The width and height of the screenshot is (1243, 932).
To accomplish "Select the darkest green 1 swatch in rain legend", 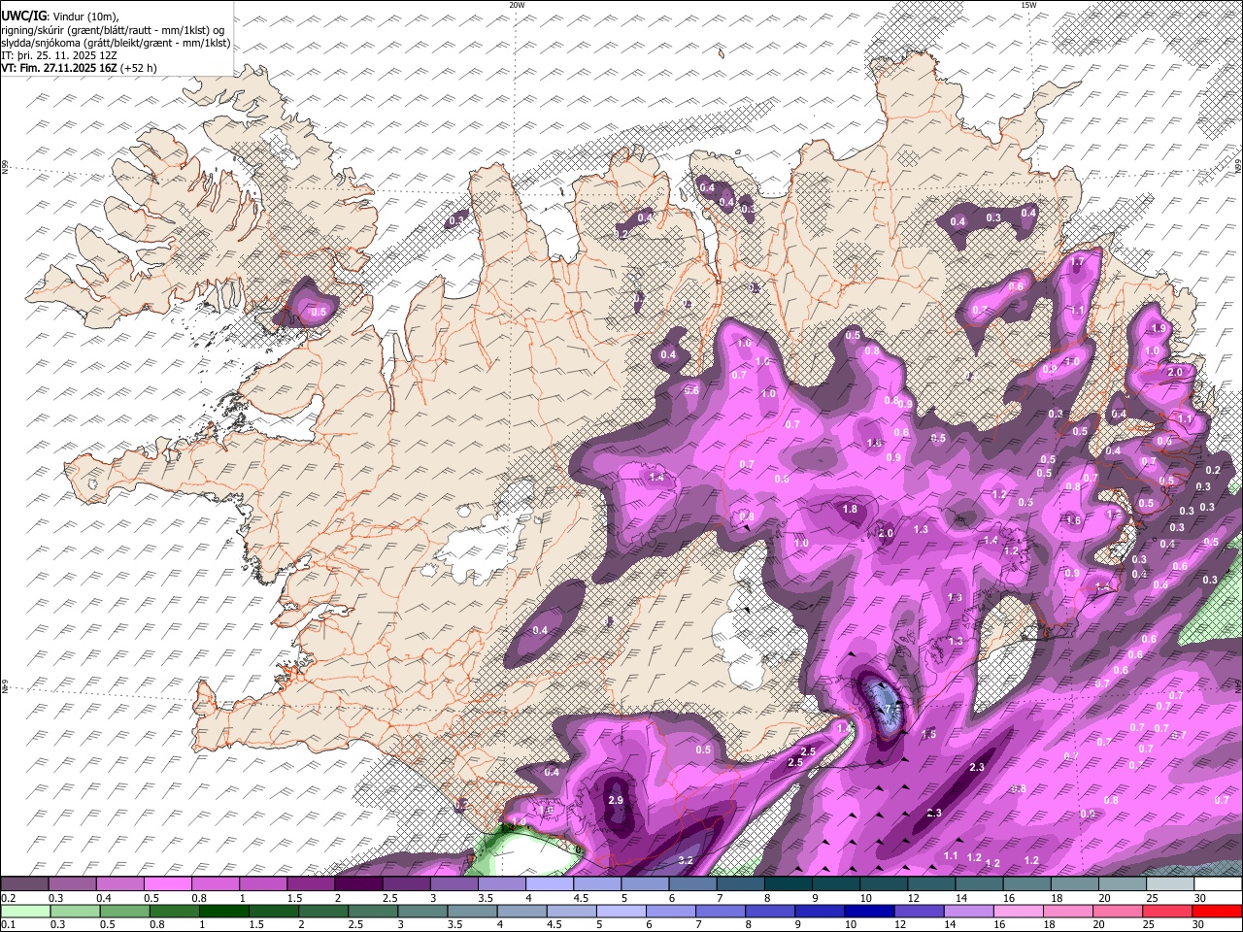I will [224, 911].
